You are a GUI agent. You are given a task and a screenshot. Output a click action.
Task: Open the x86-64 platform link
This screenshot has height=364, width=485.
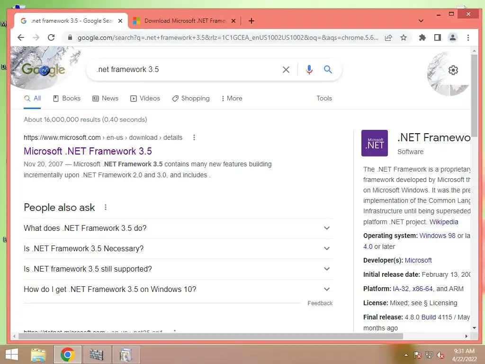coord(422,289)
